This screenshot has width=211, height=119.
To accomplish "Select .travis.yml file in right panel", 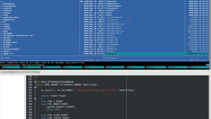I will point(112,22).
